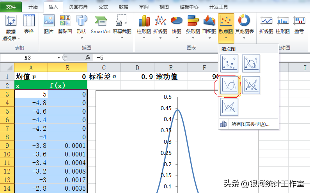Expand the 形状 dropdown arrow
The height and width of the screenshot is (193, 310).
coord(81,38)
